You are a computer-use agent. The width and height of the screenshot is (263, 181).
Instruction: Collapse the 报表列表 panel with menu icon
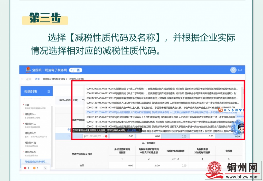coord(49,91)
